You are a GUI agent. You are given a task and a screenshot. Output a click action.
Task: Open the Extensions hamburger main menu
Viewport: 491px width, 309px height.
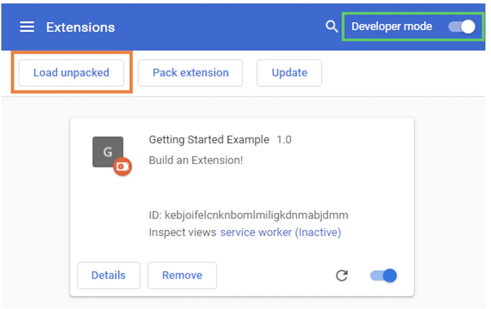[x=27, y=27]
